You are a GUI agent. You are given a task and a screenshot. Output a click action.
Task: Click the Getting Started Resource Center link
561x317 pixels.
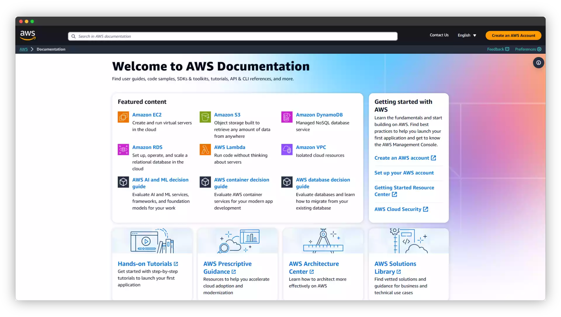pos(404,191)
